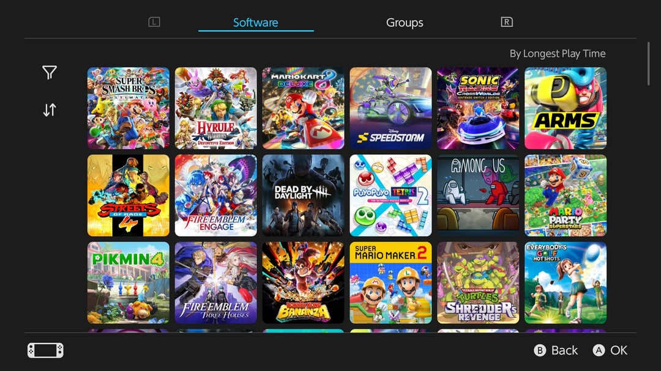Click the A button OK icon

(x=599, y=350)
